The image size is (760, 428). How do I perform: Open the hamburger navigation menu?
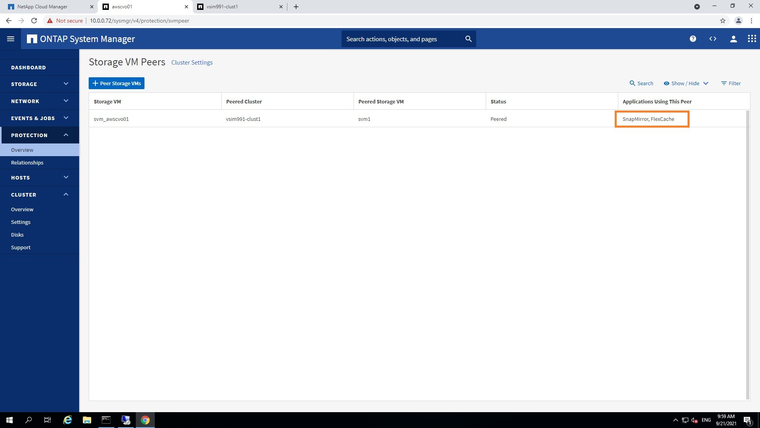[11, 39]
